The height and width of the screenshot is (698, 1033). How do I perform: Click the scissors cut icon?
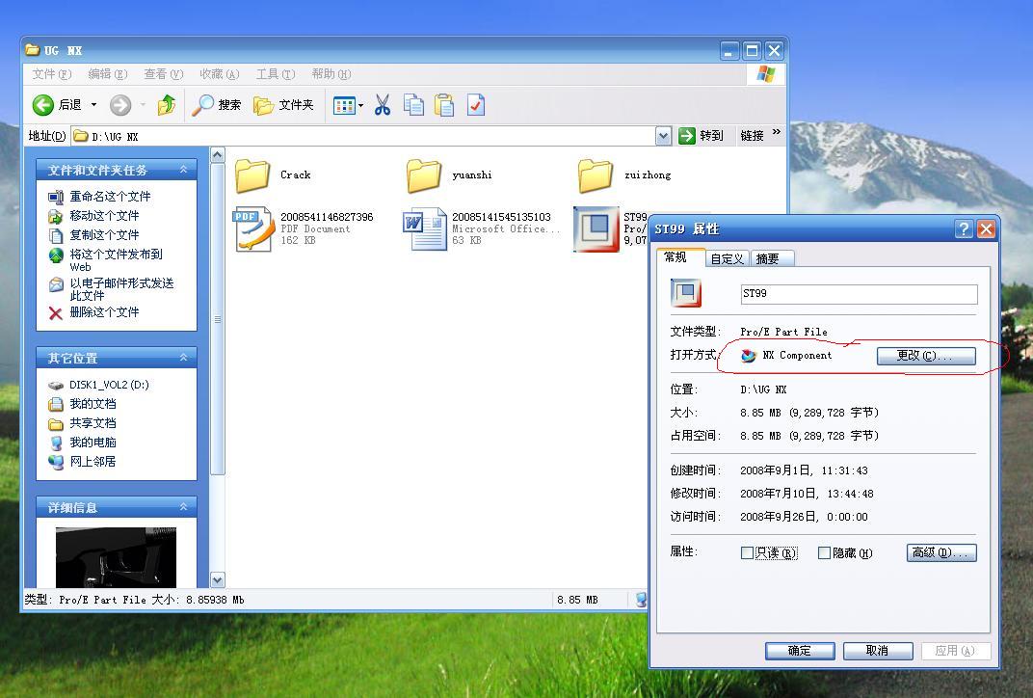point(383,105)
